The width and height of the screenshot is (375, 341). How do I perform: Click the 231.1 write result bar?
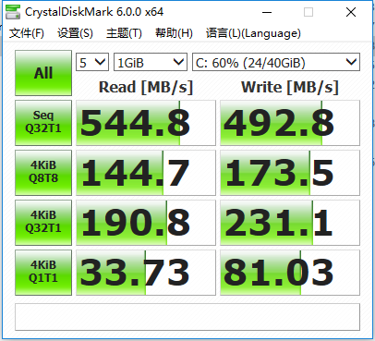click(x=290, y=223)
